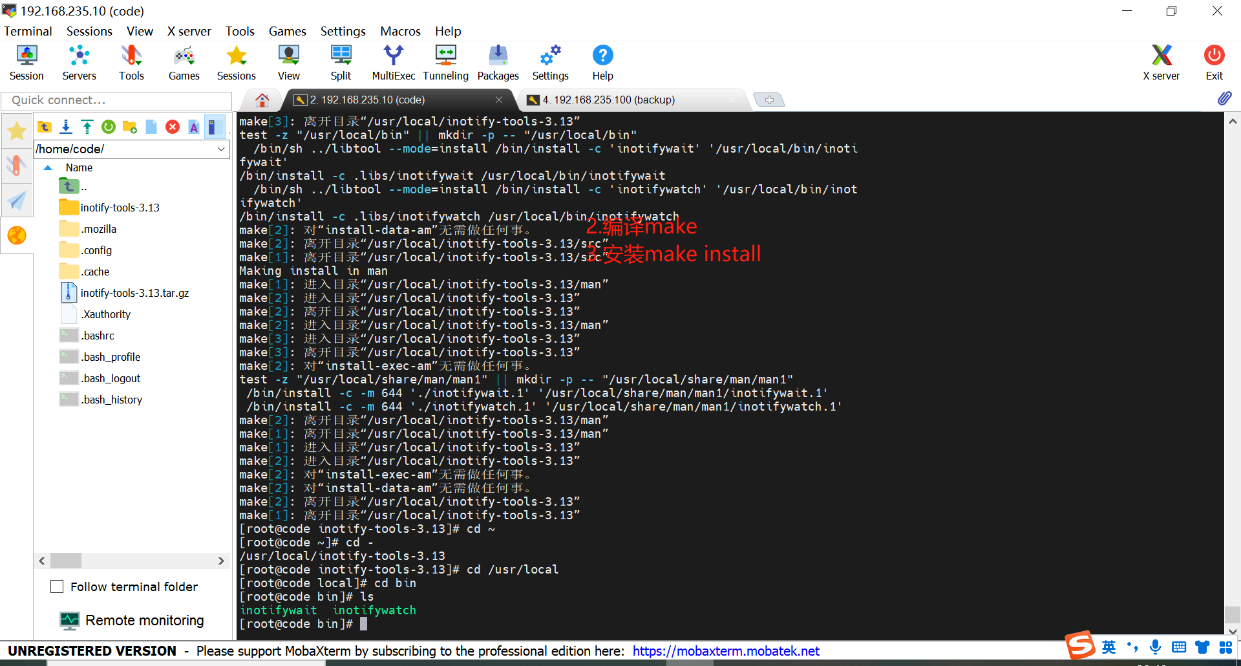Click upload to current folder icon
Viewport: 1241px width, 666px height.
pos(87,127)
